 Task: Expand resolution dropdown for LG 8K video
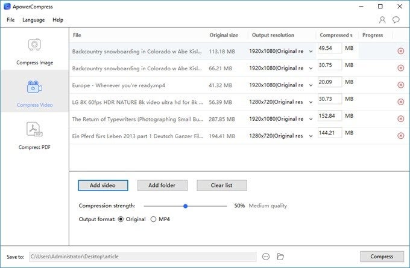(x=311, y=102)
